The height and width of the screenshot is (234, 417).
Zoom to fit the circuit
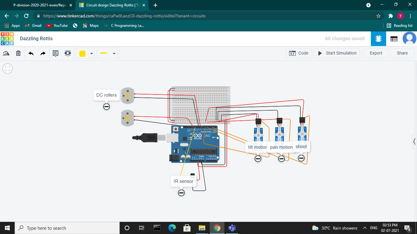[x=8, y=69]
